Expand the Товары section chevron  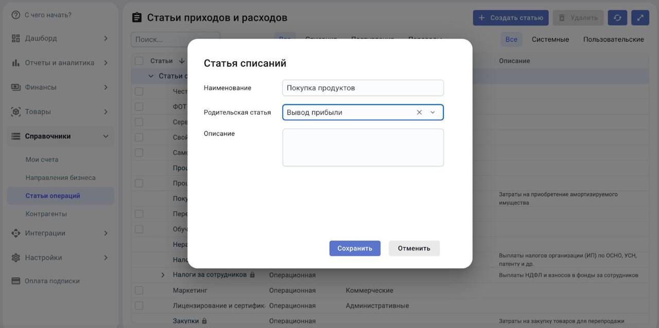click(106, 112)
